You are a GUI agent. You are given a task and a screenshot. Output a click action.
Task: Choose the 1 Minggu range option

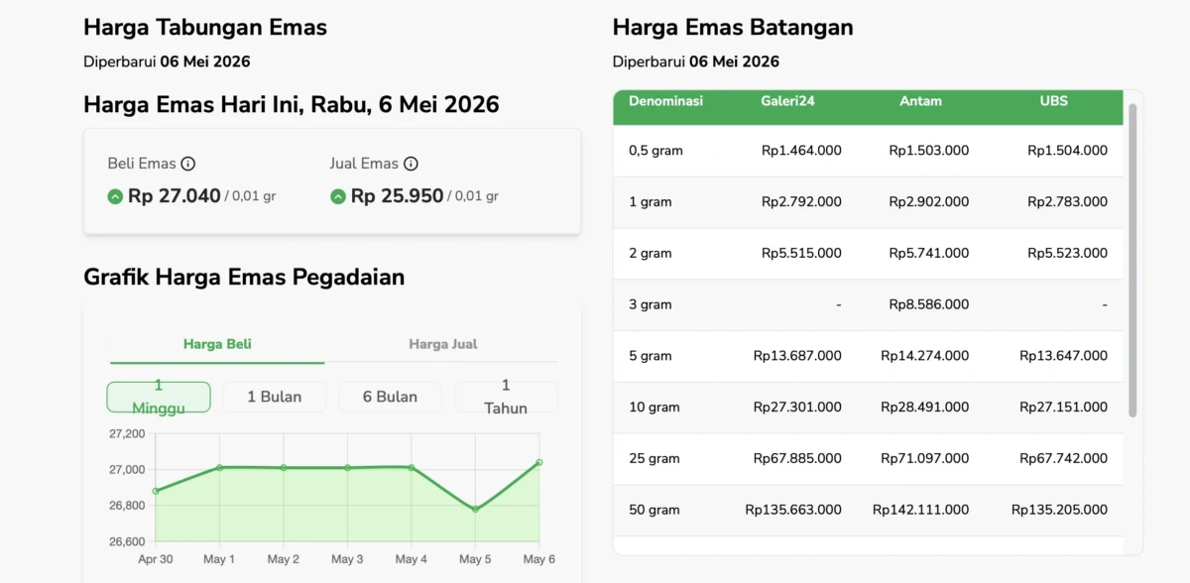coord(159,397)
